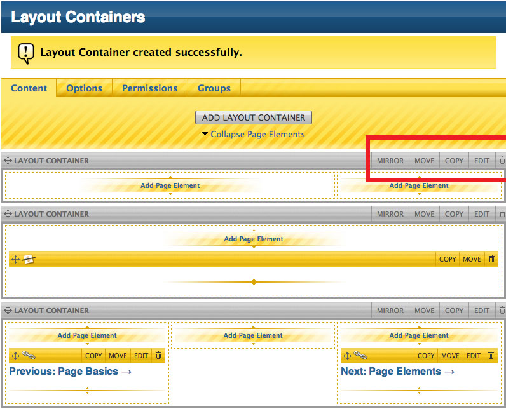
Task: Click the horizontal rule element type icon
Action: point(29,259)
